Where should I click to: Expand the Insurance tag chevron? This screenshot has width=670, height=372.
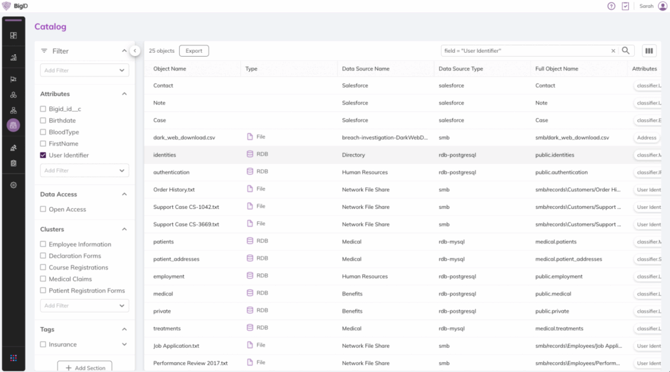124,345
